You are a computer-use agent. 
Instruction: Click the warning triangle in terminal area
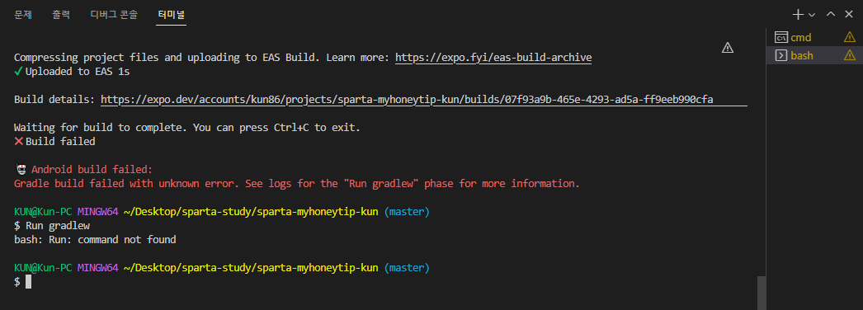(728, 48)
